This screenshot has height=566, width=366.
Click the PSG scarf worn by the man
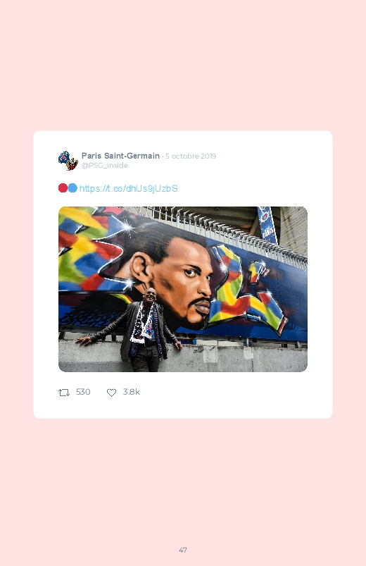(144, 323)
